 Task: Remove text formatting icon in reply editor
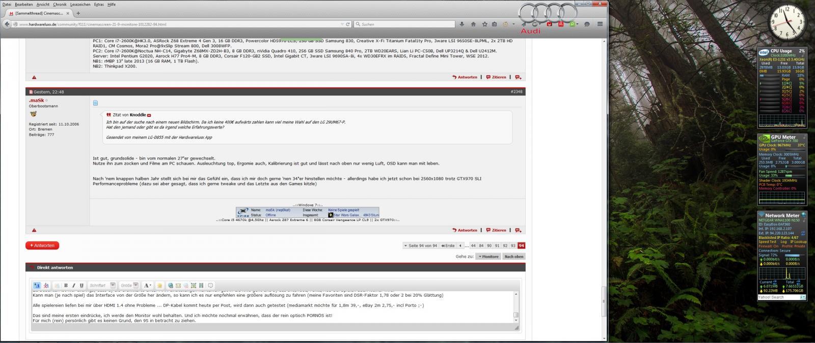tap(46, 286)
